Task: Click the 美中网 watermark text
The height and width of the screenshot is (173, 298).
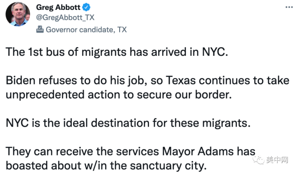Action: 277,160
